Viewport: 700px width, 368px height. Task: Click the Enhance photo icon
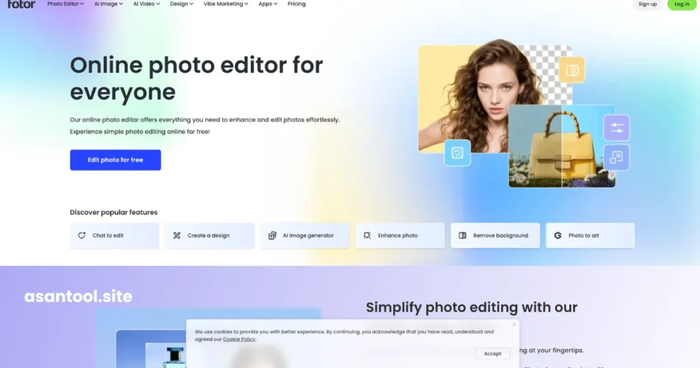click(367, 235)
